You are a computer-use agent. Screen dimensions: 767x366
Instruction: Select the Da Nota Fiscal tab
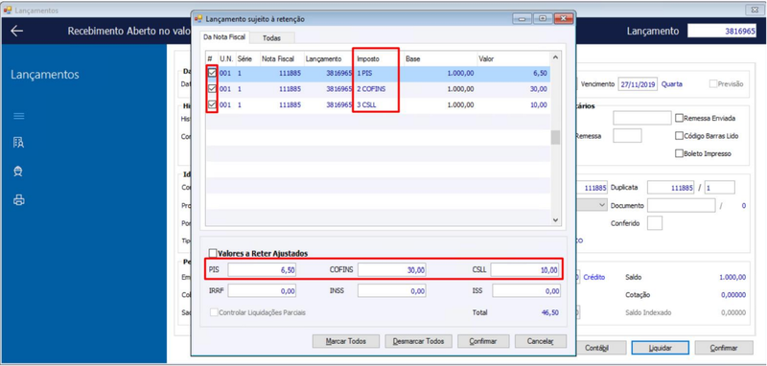pos(225,36)
